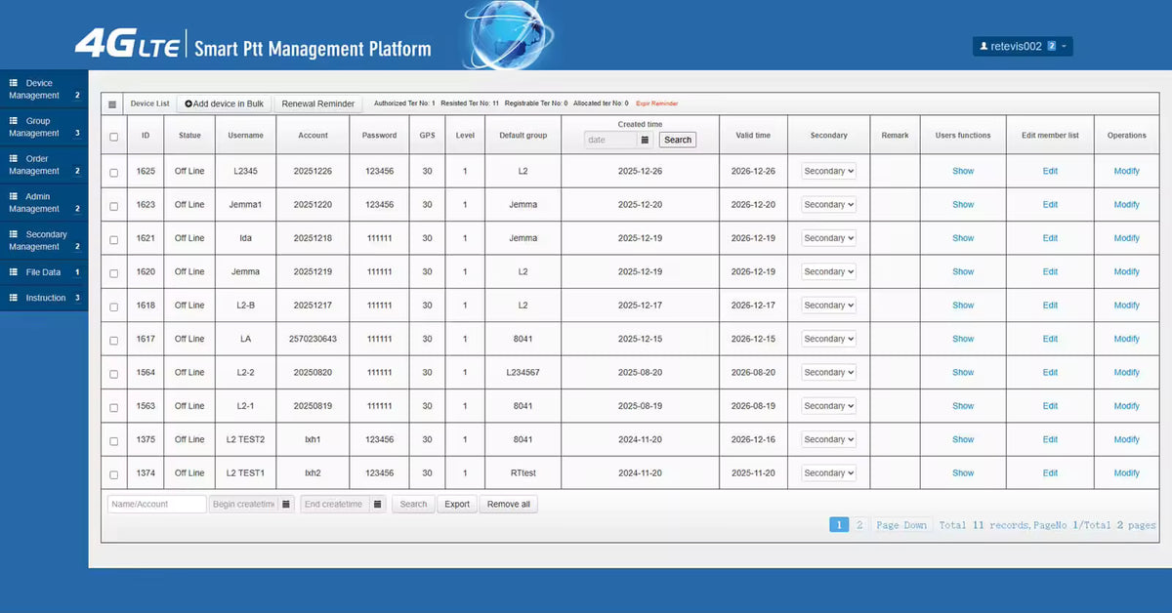Tick the checkbox for ID 1621
Viewport: 1172px width, 613px height.
click(114, 239)
